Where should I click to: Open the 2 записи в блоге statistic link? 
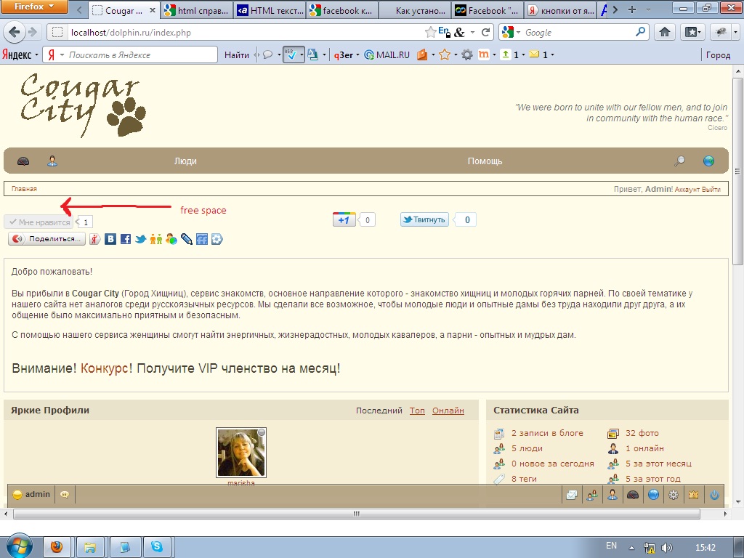tap(547, 433)
